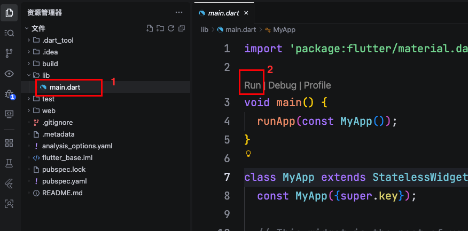Viewport: 468px width, 231px height.
Task: Click MyApp in the breadcrumb
Action: pyautogui.click(x=284, y=30)
